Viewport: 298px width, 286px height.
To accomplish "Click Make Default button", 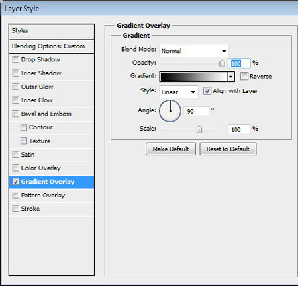I will tap(171, 149).
